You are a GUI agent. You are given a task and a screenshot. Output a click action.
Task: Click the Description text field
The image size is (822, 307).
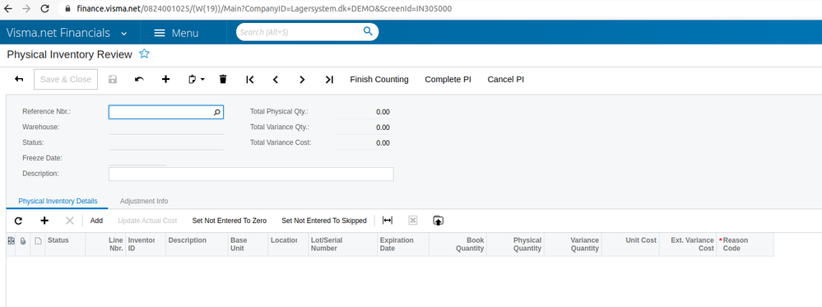coord(251,174)
